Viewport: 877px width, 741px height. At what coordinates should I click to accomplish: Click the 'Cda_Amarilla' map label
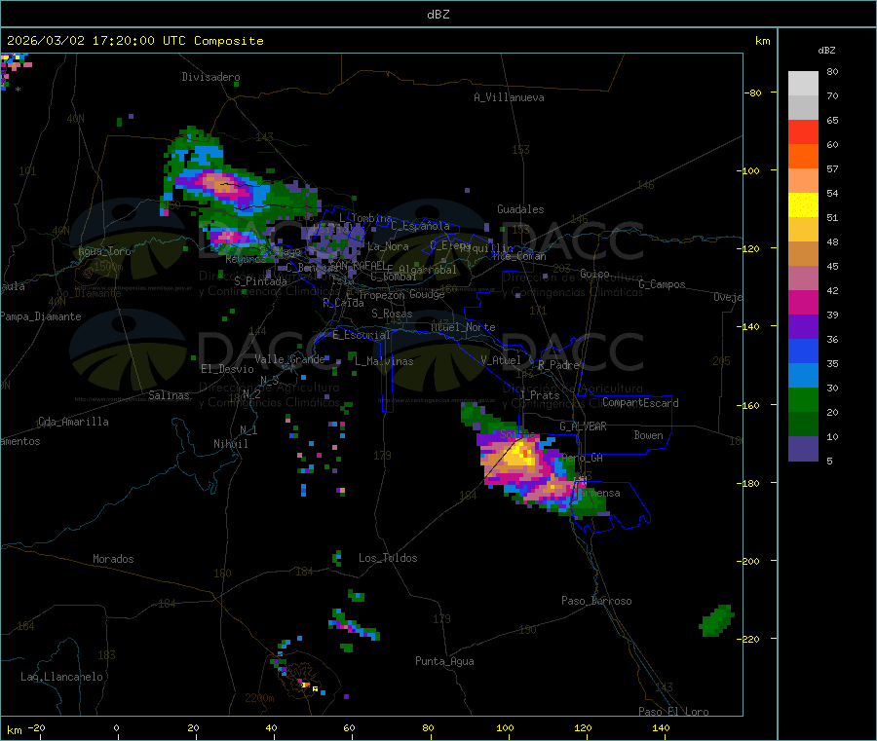(x=73, y=422)
